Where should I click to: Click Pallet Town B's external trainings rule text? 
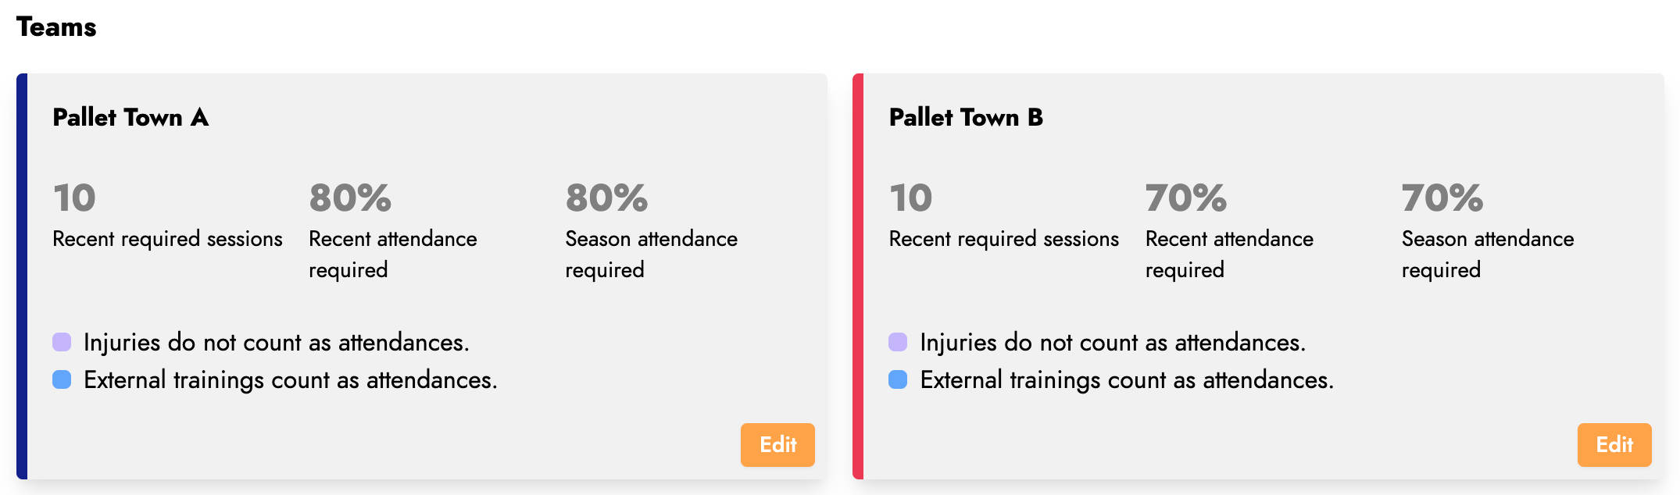(x=1127, y=380)
